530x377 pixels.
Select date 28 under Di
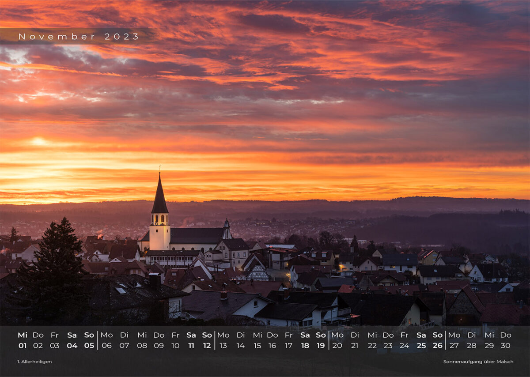pos(472,346)
